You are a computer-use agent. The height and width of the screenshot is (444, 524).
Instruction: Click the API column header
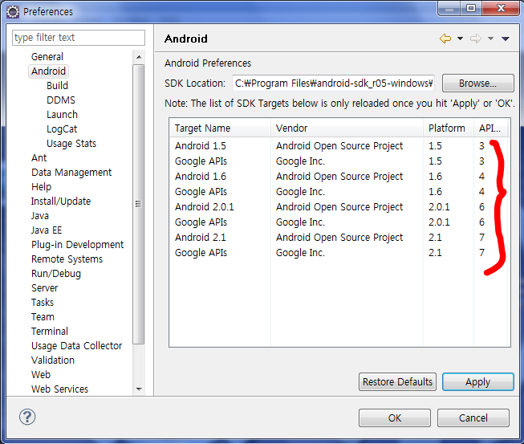click(x=490, y=128)
